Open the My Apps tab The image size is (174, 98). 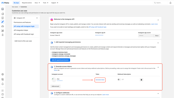(x=16, y=3)
